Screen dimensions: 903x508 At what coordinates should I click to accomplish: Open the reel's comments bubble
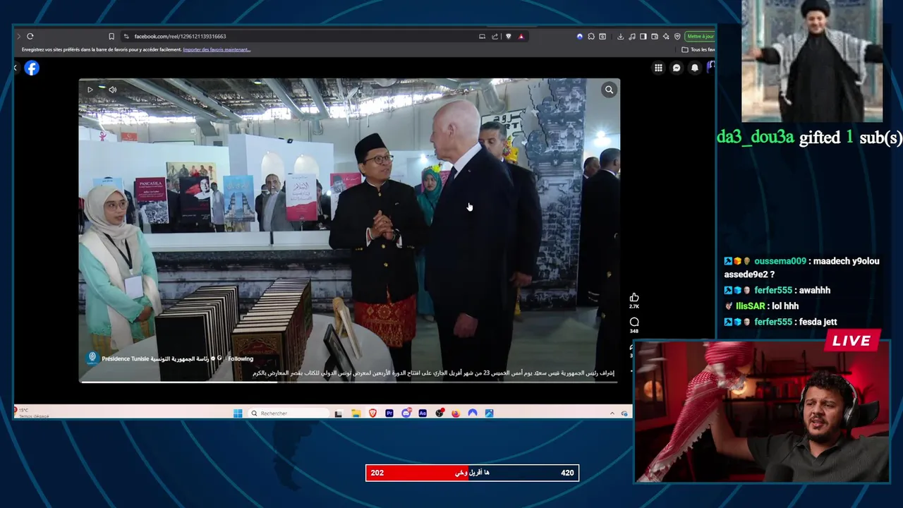click(x=634, y=322)
